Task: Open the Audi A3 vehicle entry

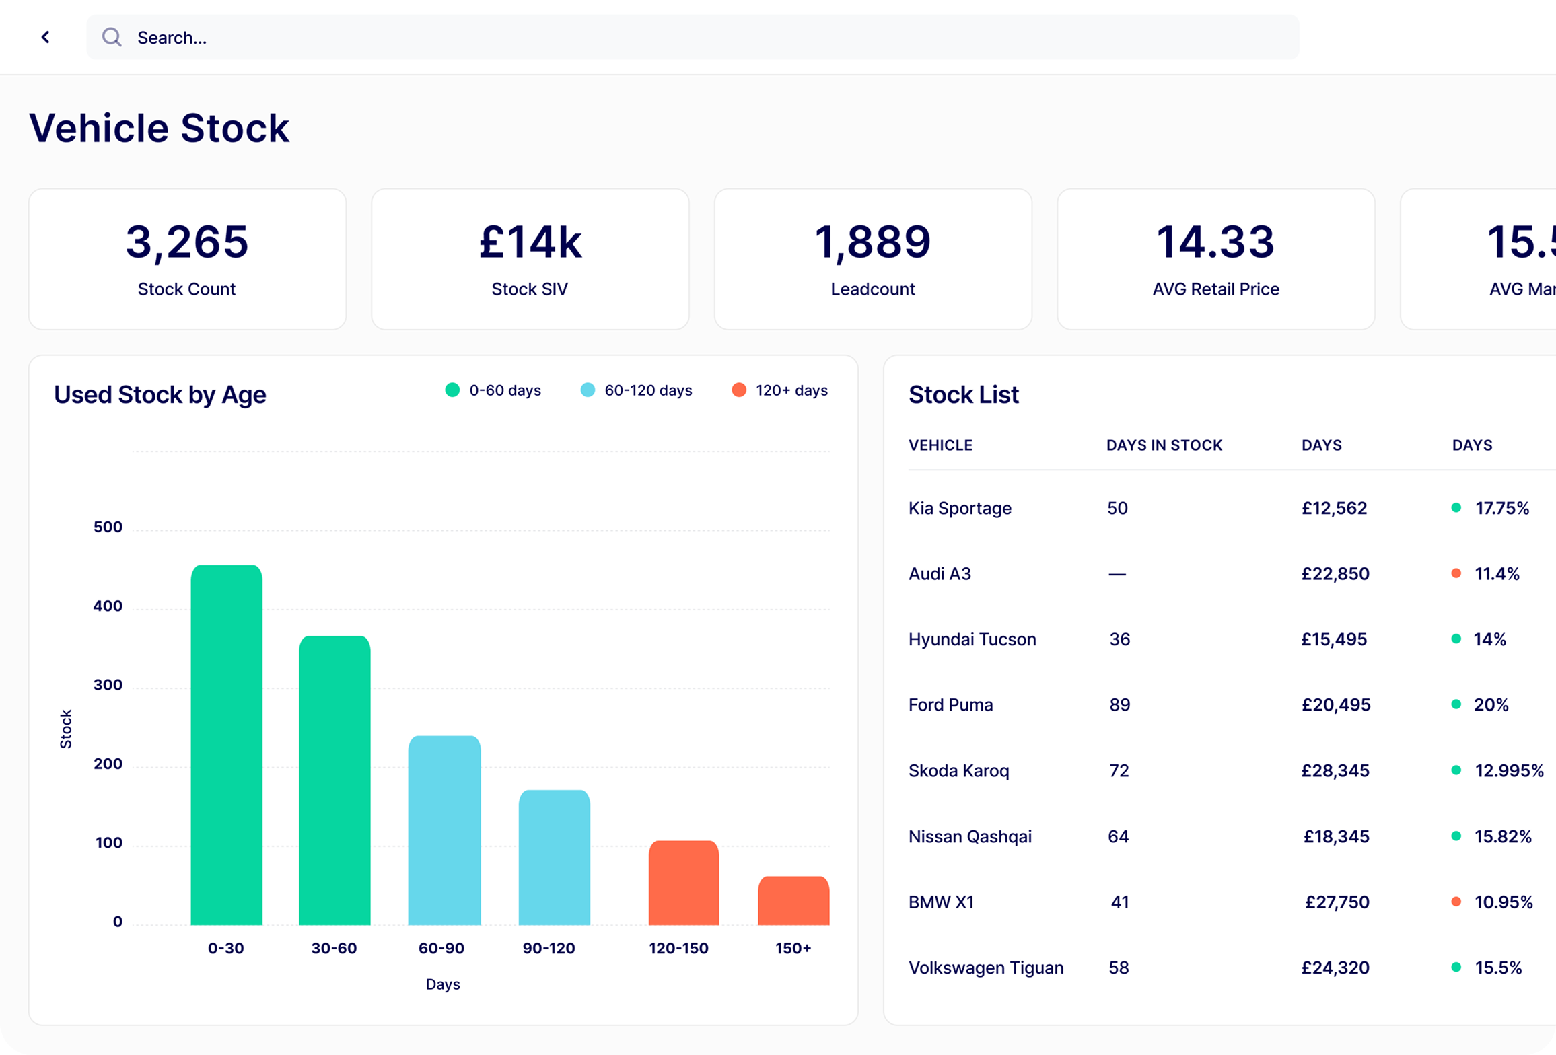Action: click(x=940, y=574)
